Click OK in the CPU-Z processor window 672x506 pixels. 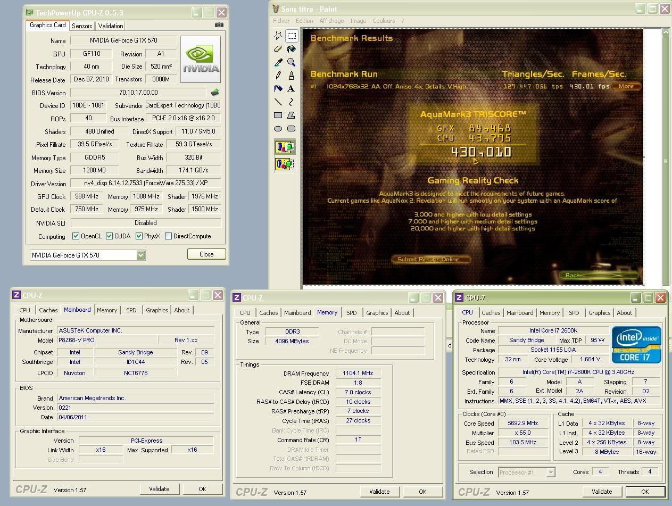645,492
